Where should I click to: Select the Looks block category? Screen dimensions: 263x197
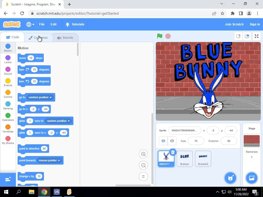click(x=8, y=59)
